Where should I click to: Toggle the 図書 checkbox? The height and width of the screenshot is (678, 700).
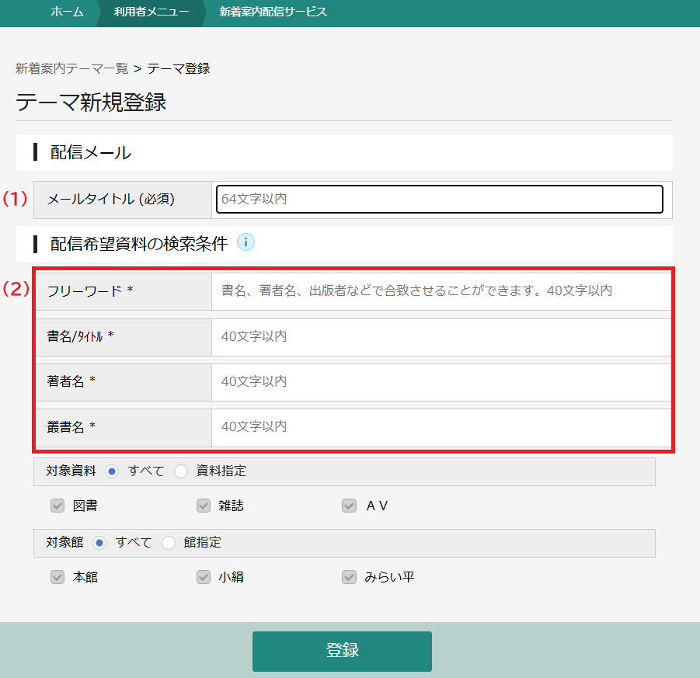[x=57, y=506]
